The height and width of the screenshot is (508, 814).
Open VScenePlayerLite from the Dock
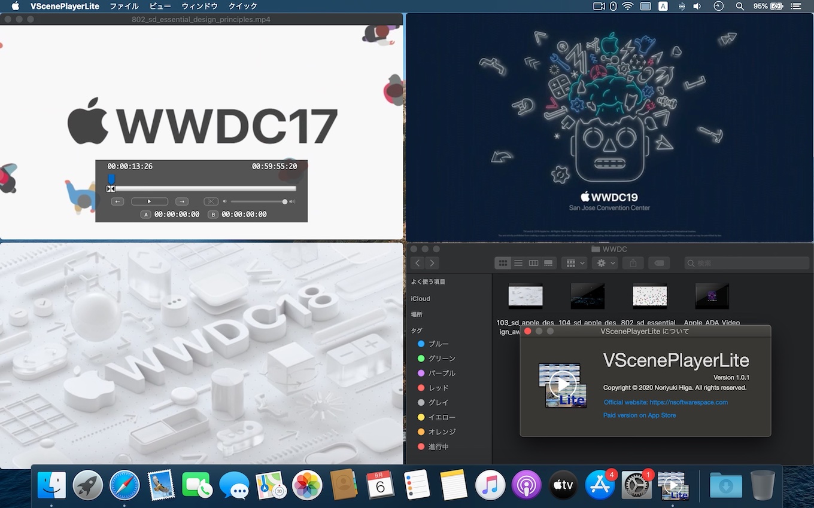point(673,485)
